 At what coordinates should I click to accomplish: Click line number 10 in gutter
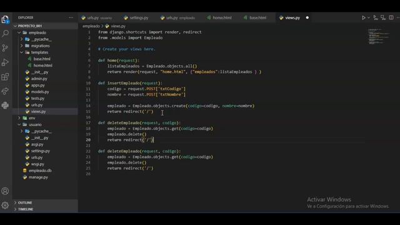coord(88,83)
